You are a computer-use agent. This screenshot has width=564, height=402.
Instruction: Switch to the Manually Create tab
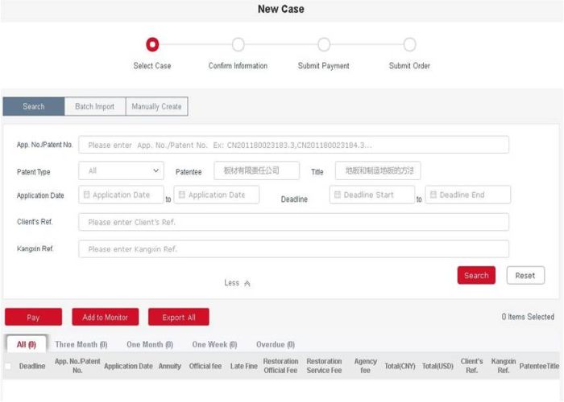(x=156, y=106)
